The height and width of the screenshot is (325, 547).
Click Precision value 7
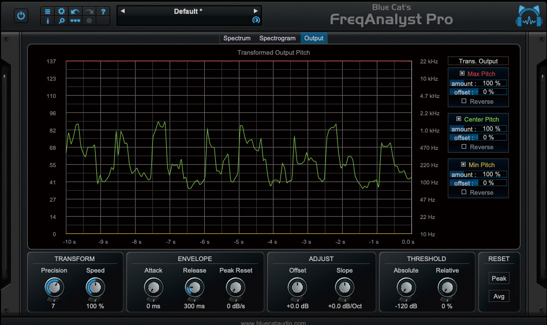tap(53, 306)
